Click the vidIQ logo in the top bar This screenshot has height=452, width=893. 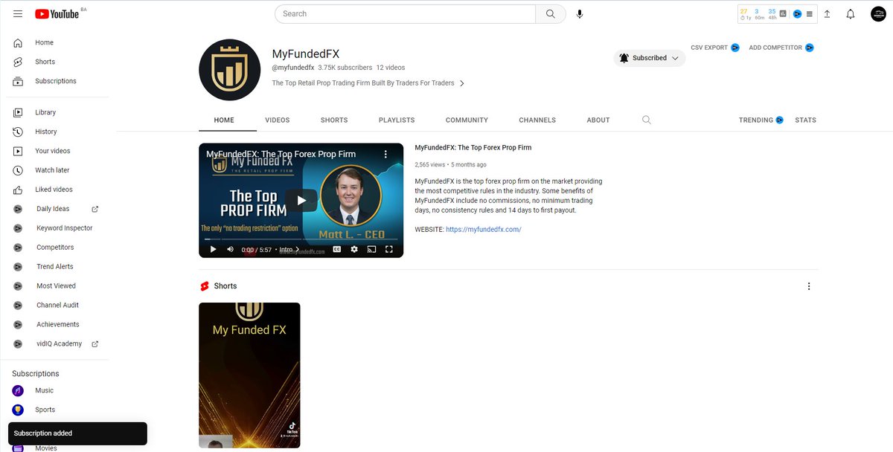(x=797, y=14)
